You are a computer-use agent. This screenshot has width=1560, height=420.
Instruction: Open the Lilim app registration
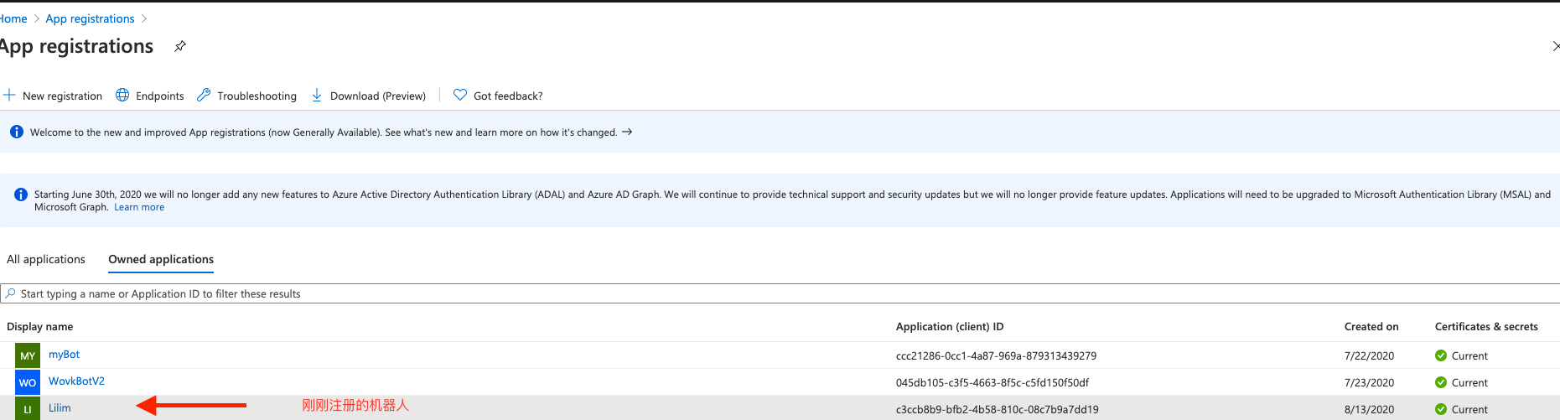60,408
